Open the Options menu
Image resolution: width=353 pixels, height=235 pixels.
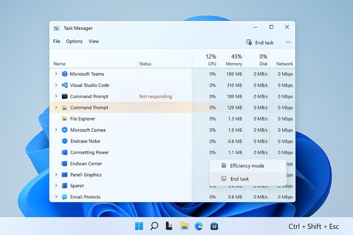click(x=74, y=41)
